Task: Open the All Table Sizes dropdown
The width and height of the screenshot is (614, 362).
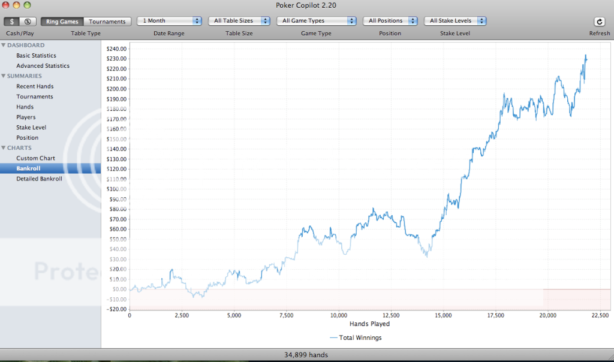Action: [239, 21]
